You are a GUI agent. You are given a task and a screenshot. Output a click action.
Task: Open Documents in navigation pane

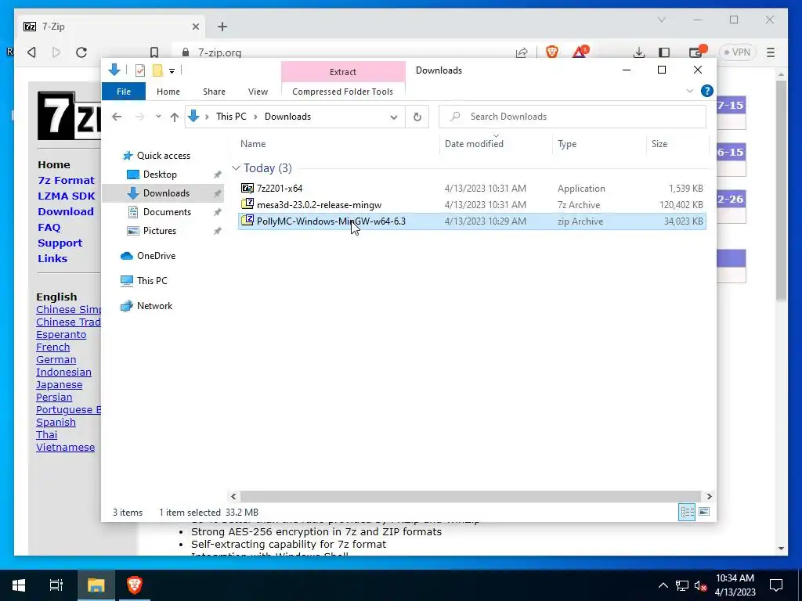pos(167,212)
